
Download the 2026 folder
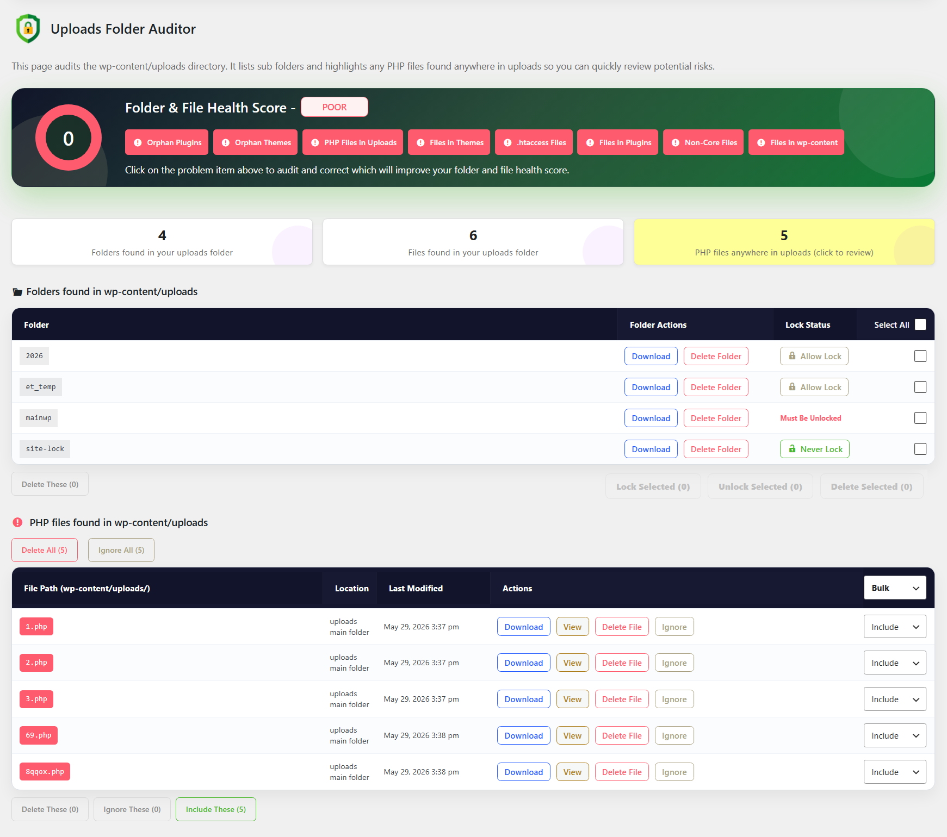pos(651,356)
